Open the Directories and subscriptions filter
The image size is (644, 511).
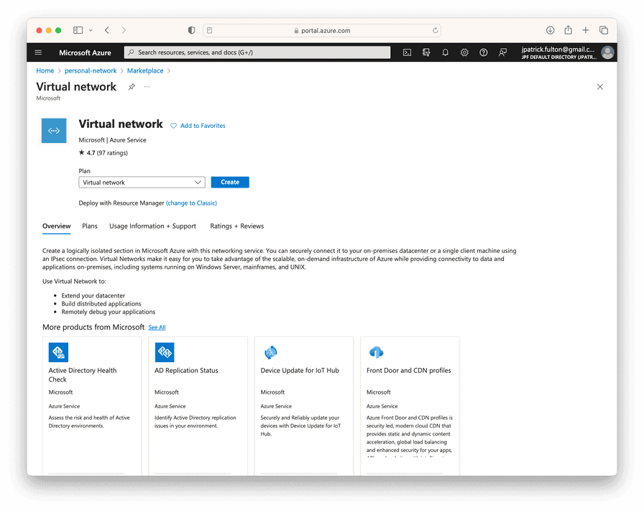(x=426, y=52)
